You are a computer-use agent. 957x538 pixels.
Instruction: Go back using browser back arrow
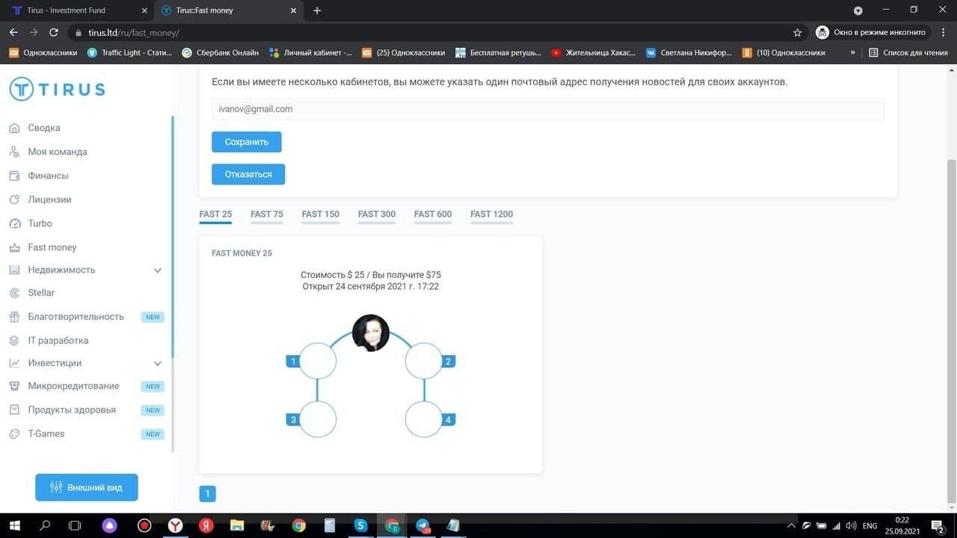click(13, 33)
